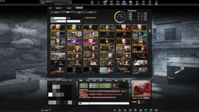Click the calendar check icon
Image resolution: width=199 pixels, height=112 pixels.
tap(151, 110)
